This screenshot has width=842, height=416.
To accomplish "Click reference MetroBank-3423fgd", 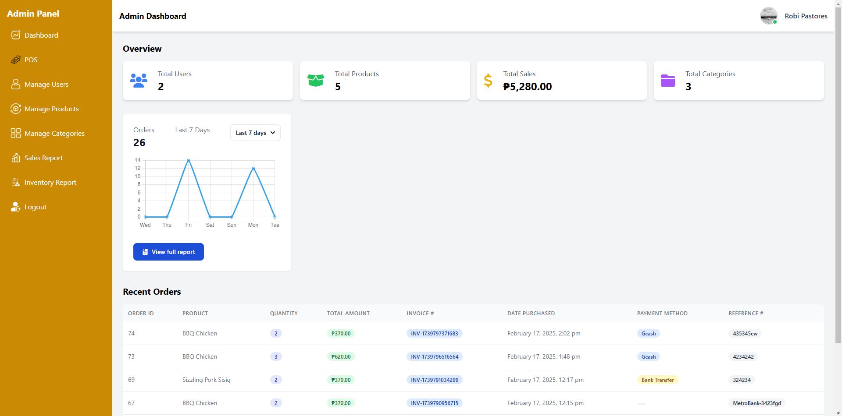I will (756, 403).
